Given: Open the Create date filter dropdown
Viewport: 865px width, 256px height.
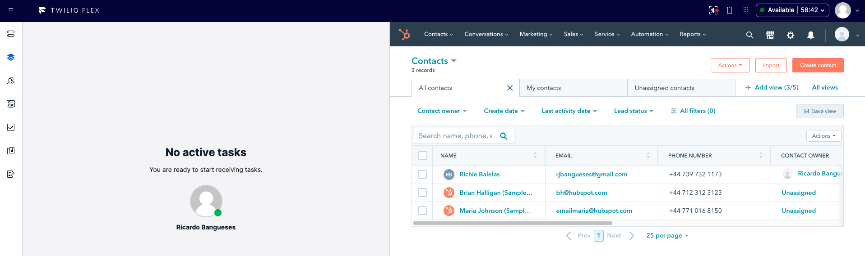Looking at the screenshot, I should 504,111.
